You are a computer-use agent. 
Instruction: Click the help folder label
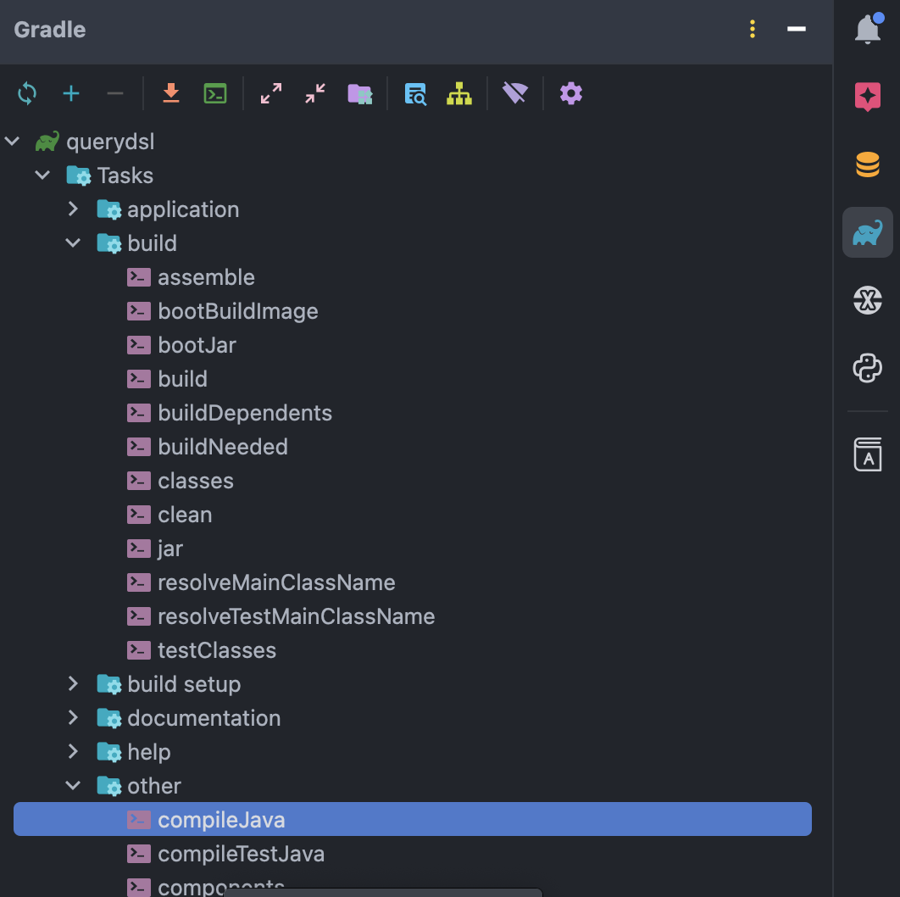pos(148,752)
